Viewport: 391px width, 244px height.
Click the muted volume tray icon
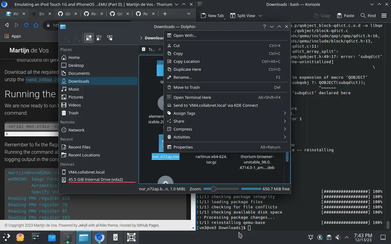[x=338, y=237]
